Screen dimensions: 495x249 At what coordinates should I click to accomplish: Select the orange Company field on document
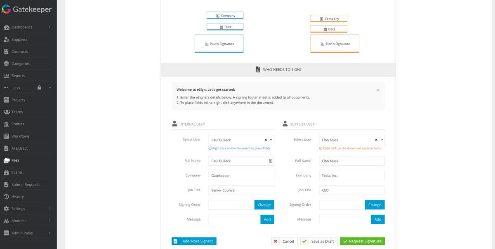[329, 19]
